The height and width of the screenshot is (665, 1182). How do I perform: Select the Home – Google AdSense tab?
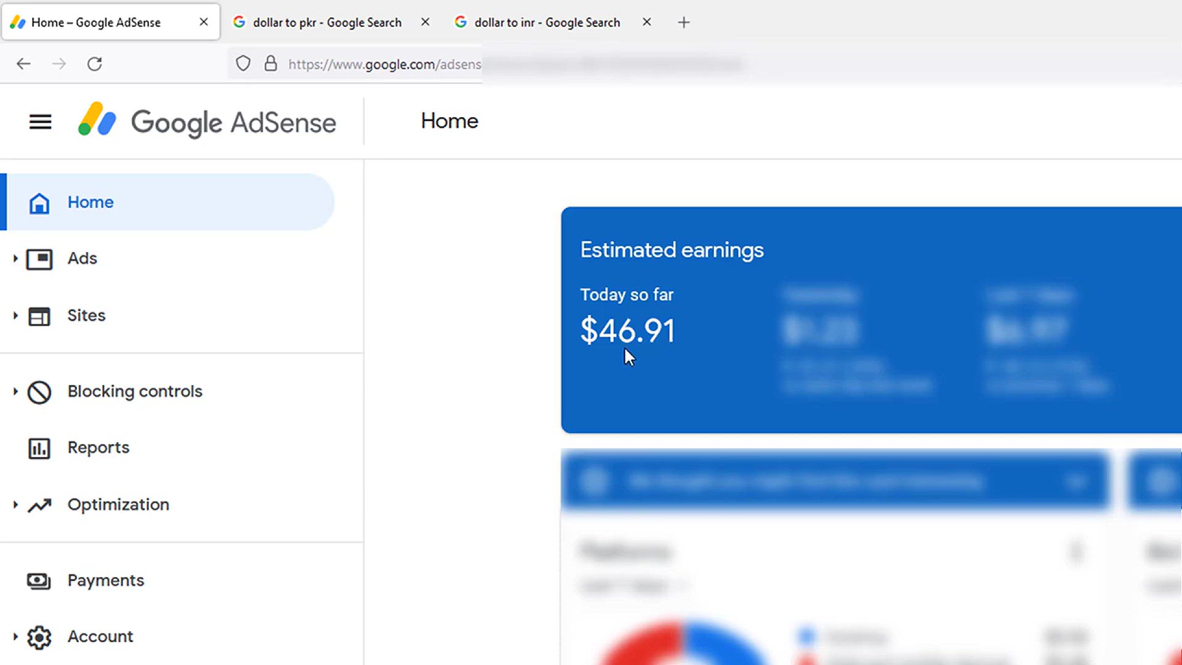click(111, 23)
